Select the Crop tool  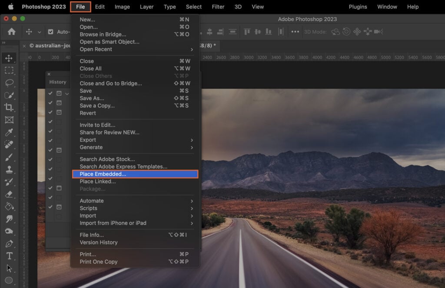10,108
